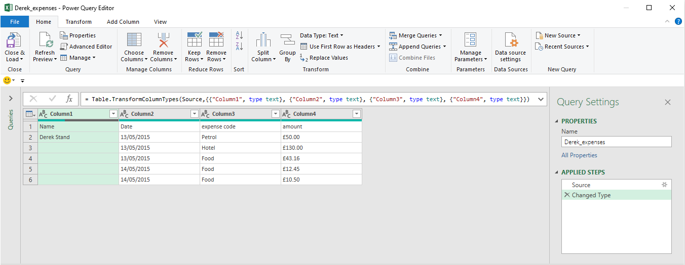Screen dimensions: 685x265
Task: Collapse the ribbon with the caret icon
Action: point(667,21)
